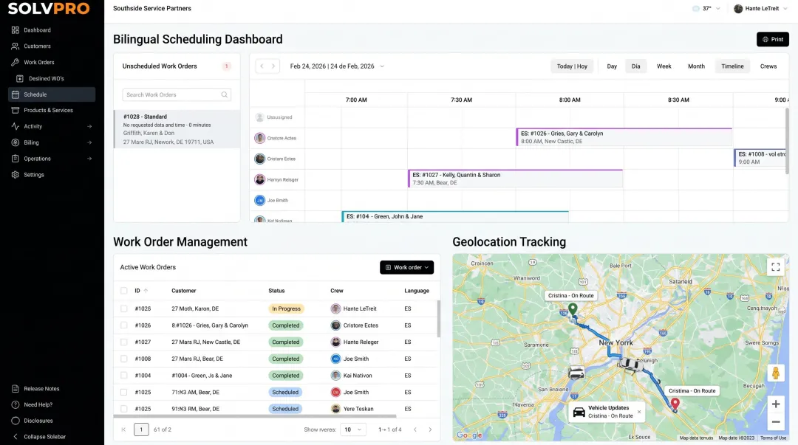
Task: Go to next table page
Action: 430,430
